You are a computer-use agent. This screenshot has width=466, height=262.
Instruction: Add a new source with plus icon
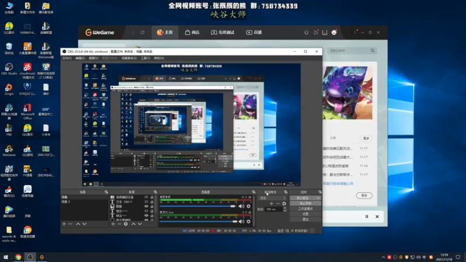click(x=113, y=224)
